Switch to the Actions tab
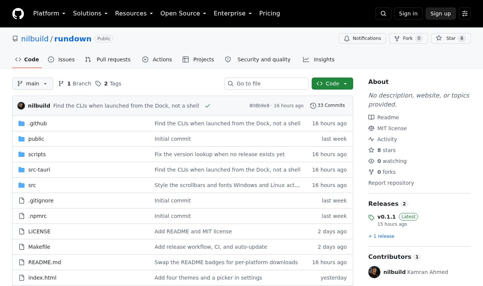Viewport: 483px width, 286px height. 157,59
